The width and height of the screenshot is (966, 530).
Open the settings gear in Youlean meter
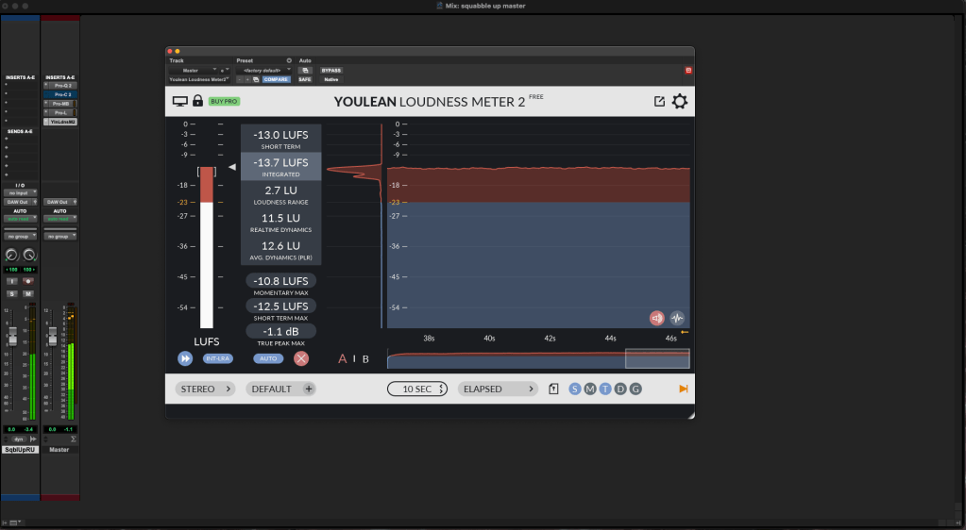coord(679,102)
